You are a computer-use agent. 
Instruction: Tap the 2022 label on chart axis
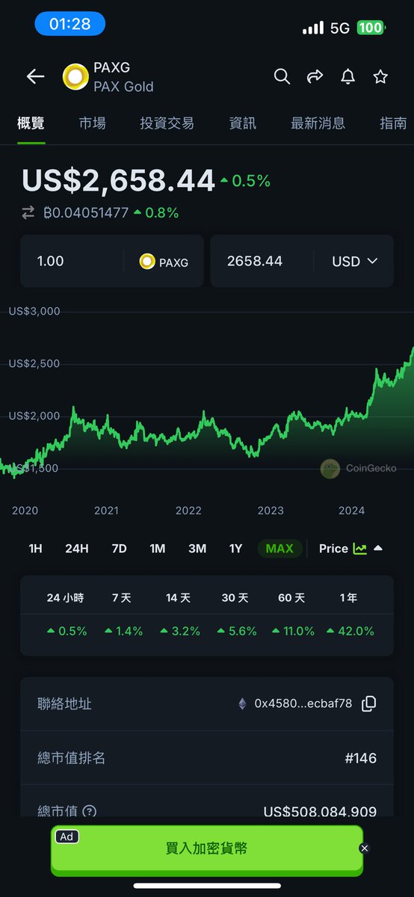click(x=188, y=511)
